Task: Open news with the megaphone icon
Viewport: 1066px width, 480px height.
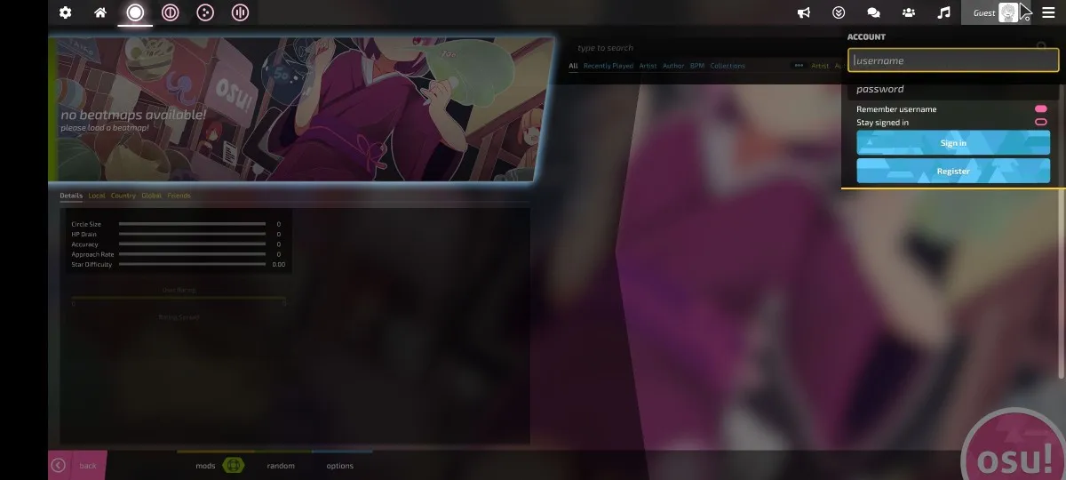Action: [803, 12]
